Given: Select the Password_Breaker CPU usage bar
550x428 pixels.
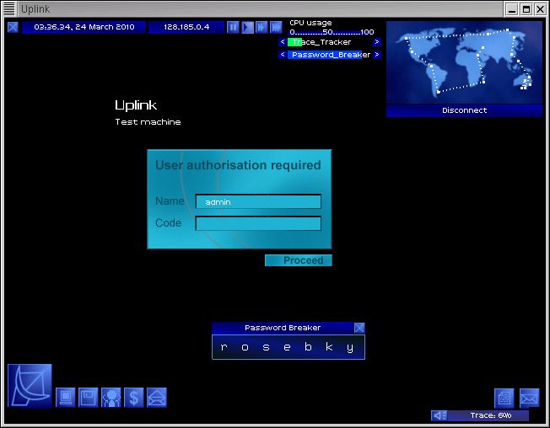Looking at the screenshot, I should 329,55.
